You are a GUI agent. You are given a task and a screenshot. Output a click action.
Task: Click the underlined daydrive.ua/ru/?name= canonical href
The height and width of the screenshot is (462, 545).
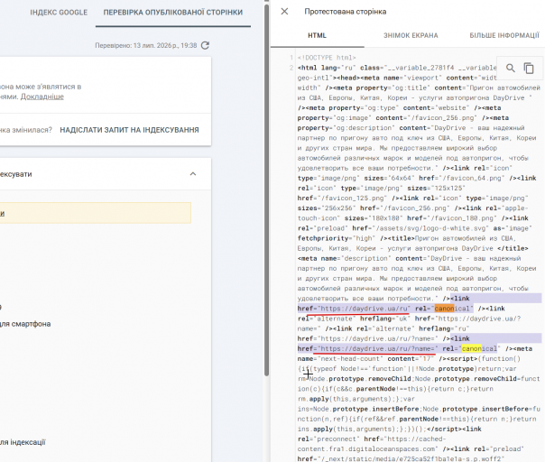pos(377,348)
